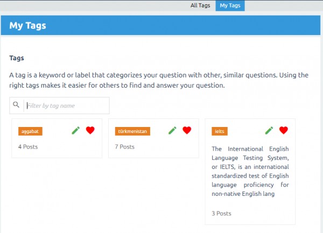The image size is (323, 233).
Task: Toggle the heart on türkmenistan tag
Action: click(187, 130)
